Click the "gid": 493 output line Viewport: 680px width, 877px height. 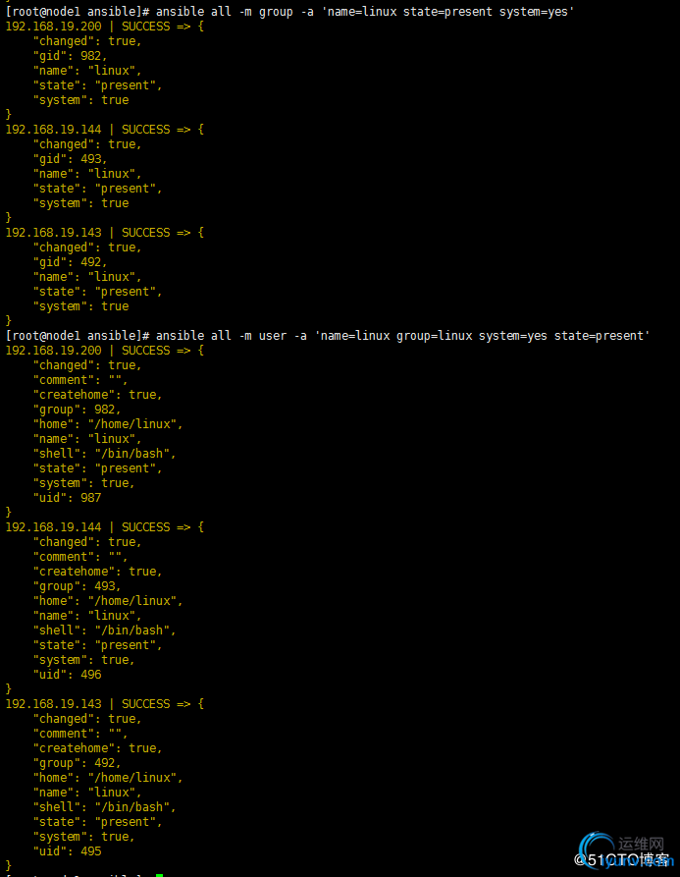click(x=70, y=159)
